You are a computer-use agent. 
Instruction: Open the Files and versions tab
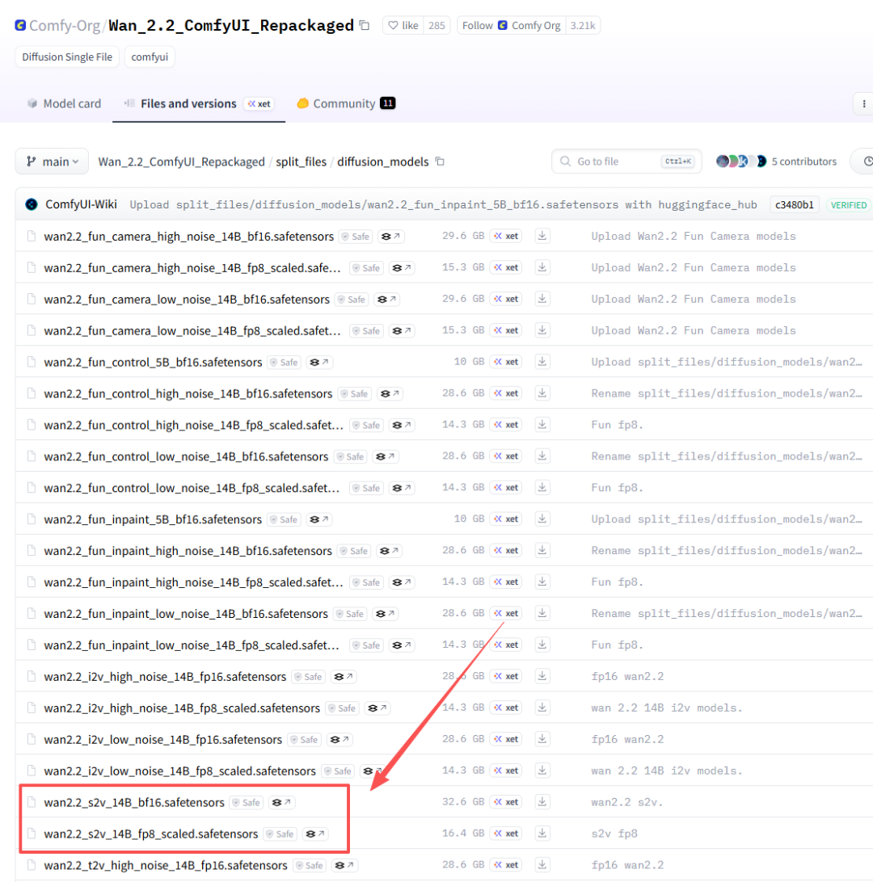[198, 103]
